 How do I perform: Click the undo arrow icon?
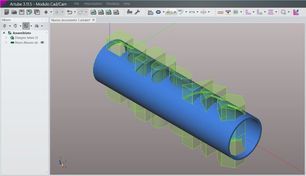pyautogui.click(x=69, y=12)
